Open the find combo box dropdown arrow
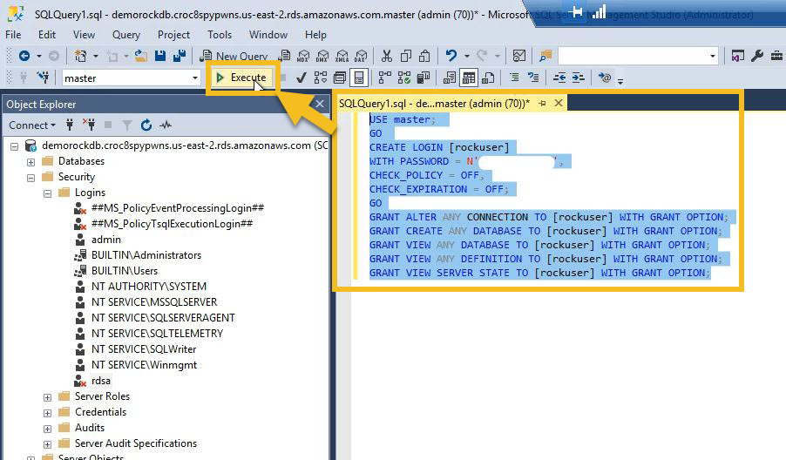This screenshot has height=460, width=786. pos(712,56)
